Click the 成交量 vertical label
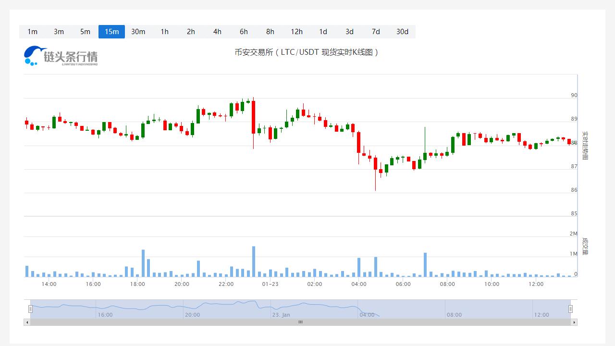The image size is (615, 346). click(585, 246)
